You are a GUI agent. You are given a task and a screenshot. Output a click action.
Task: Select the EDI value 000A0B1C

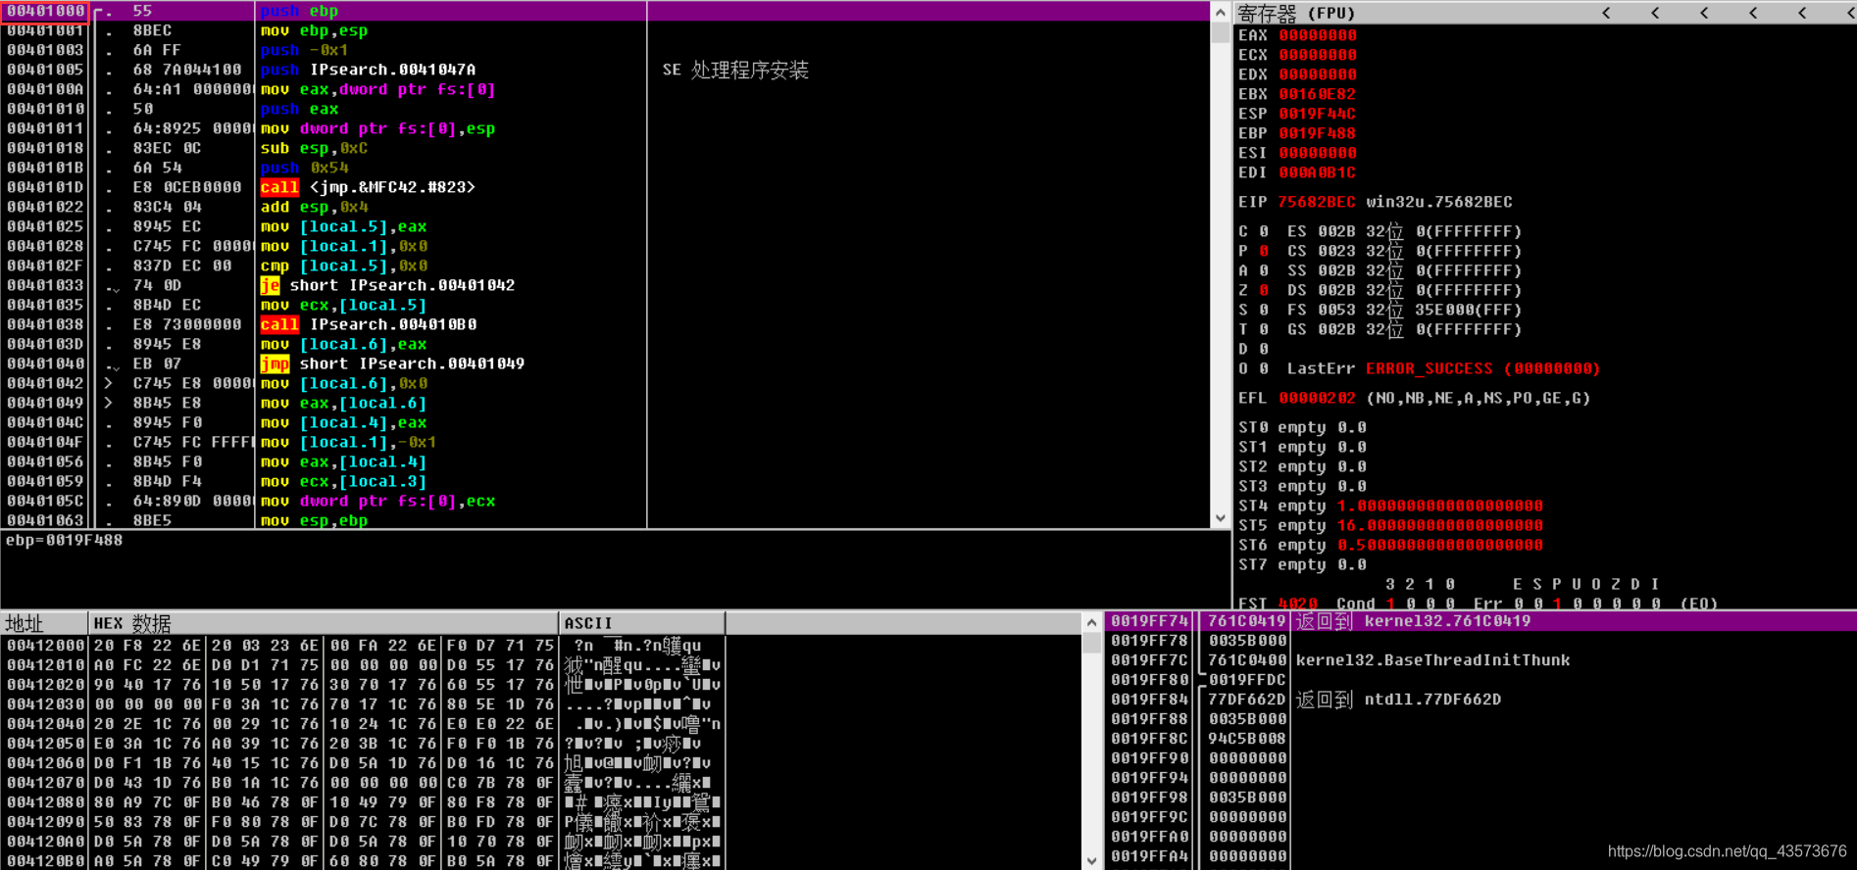(1318, 172)
